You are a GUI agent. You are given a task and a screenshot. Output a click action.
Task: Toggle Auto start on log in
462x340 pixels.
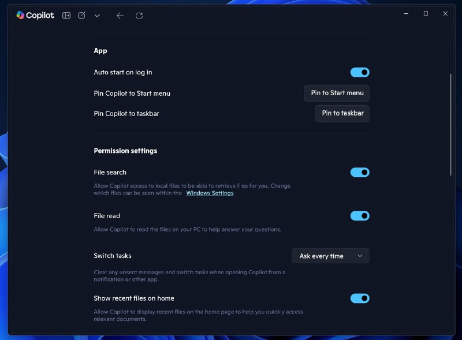[359, 72]
